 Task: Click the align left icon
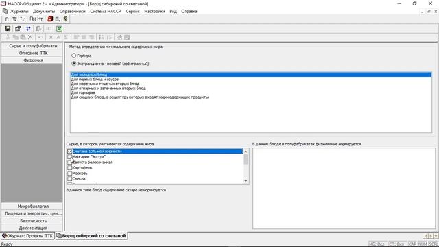coord(76,37)
